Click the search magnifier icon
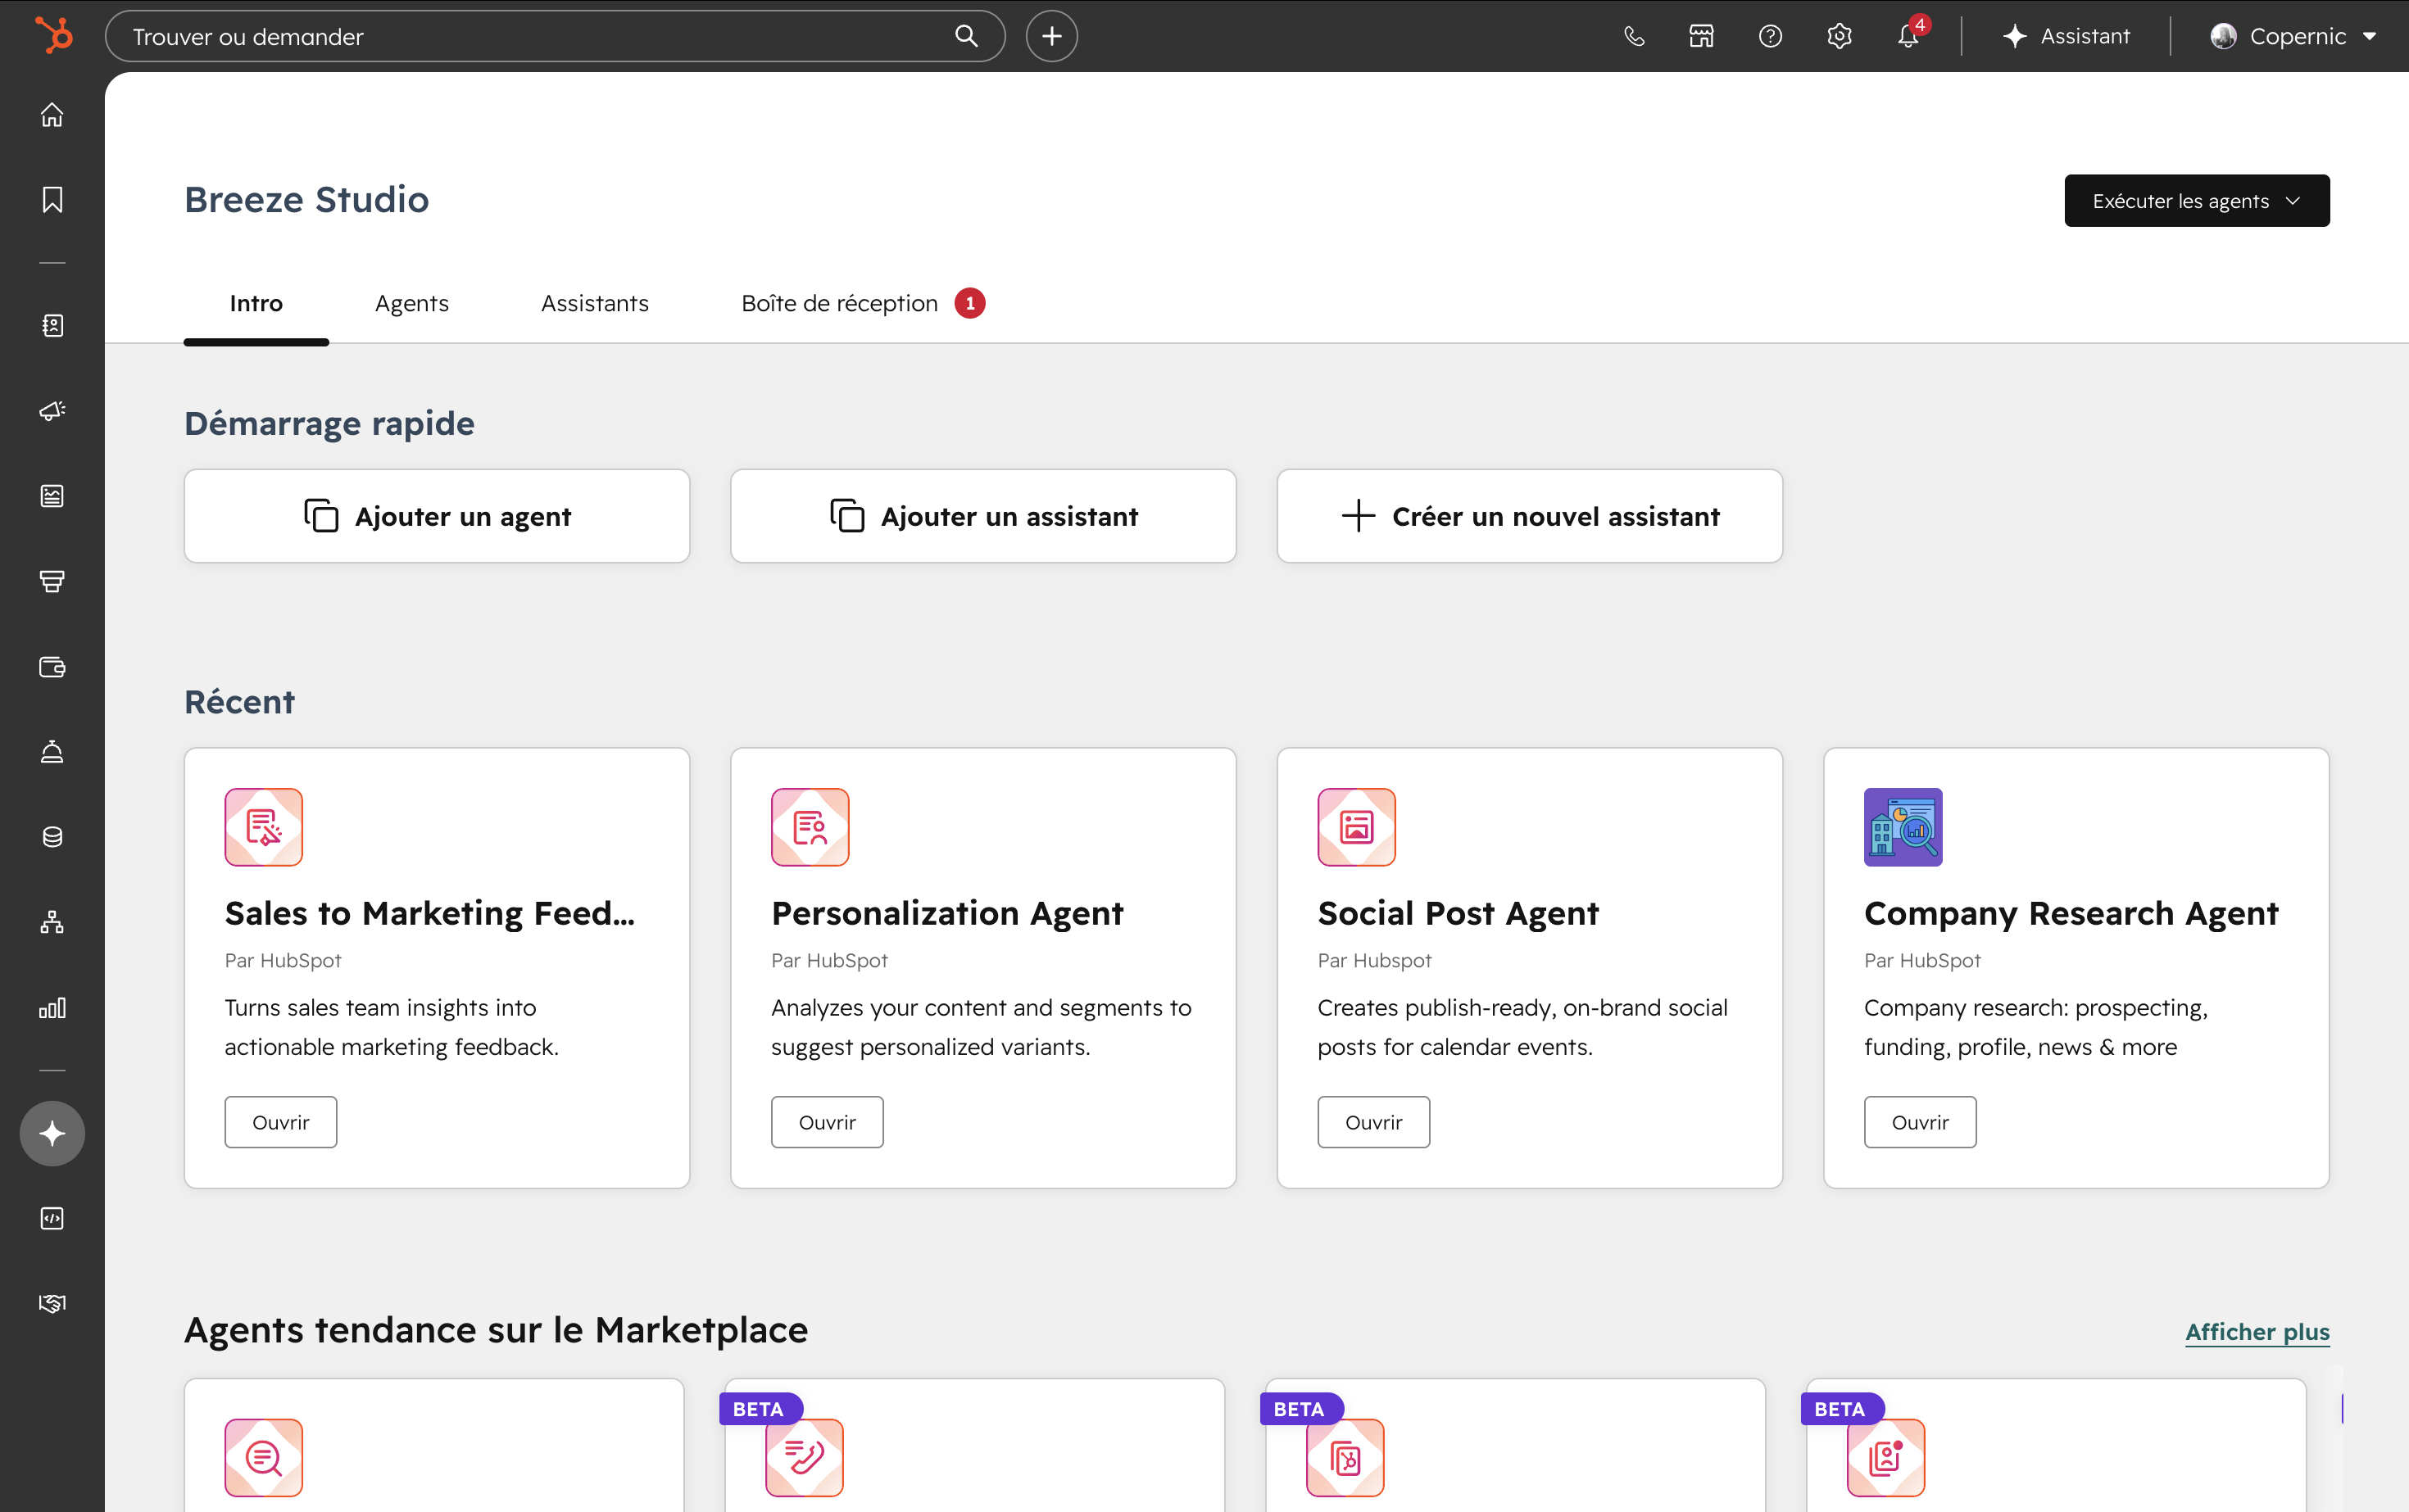The width and height of the screenshot is (2409, 1512). pyautogui.click(x=965, y=36)
